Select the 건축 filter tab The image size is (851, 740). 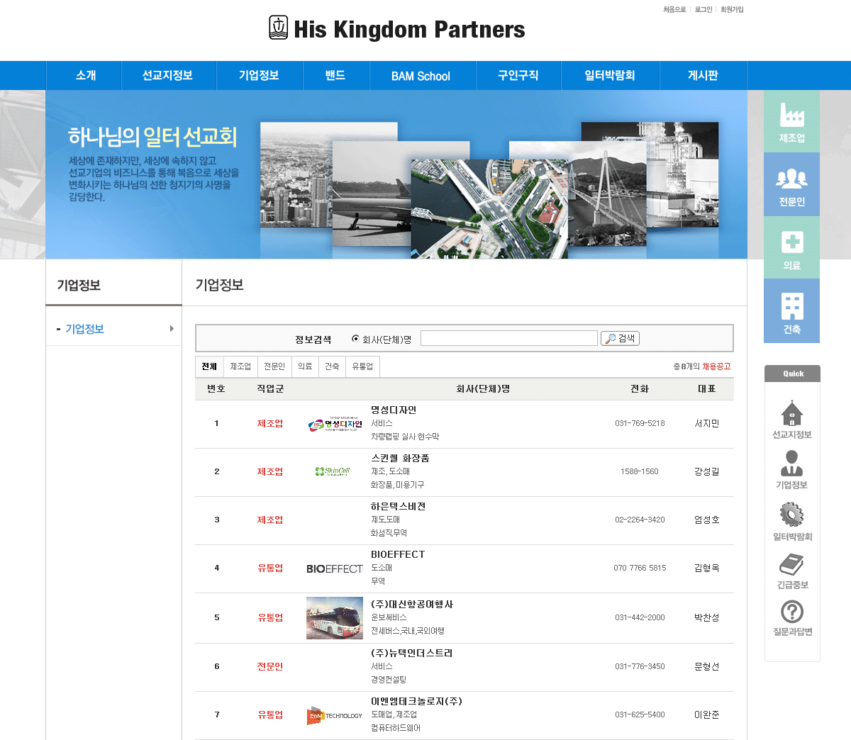coord(332,366)
